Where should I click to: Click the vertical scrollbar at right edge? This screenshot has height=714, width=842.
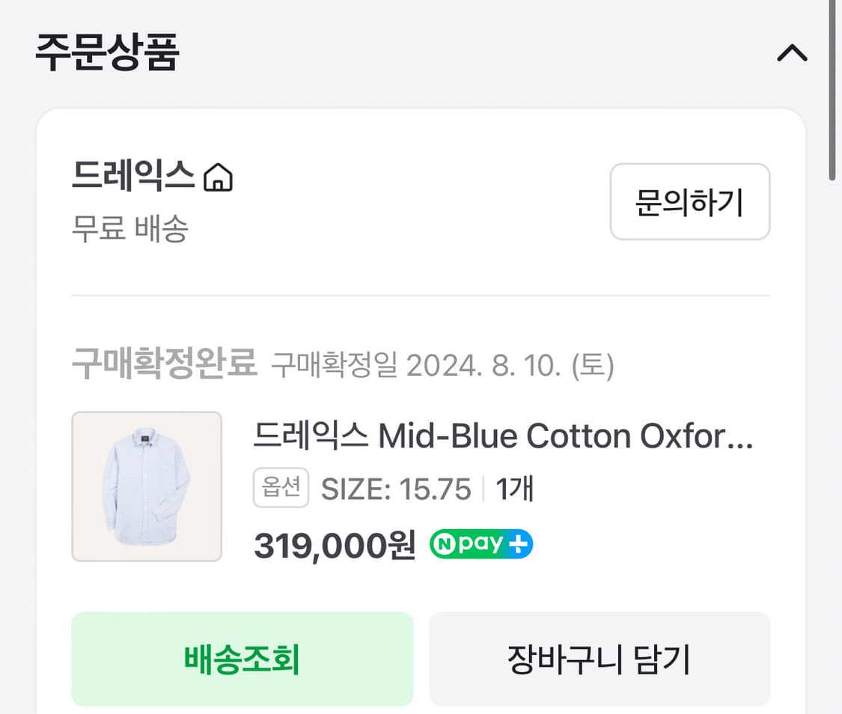[x=832, y=90]
